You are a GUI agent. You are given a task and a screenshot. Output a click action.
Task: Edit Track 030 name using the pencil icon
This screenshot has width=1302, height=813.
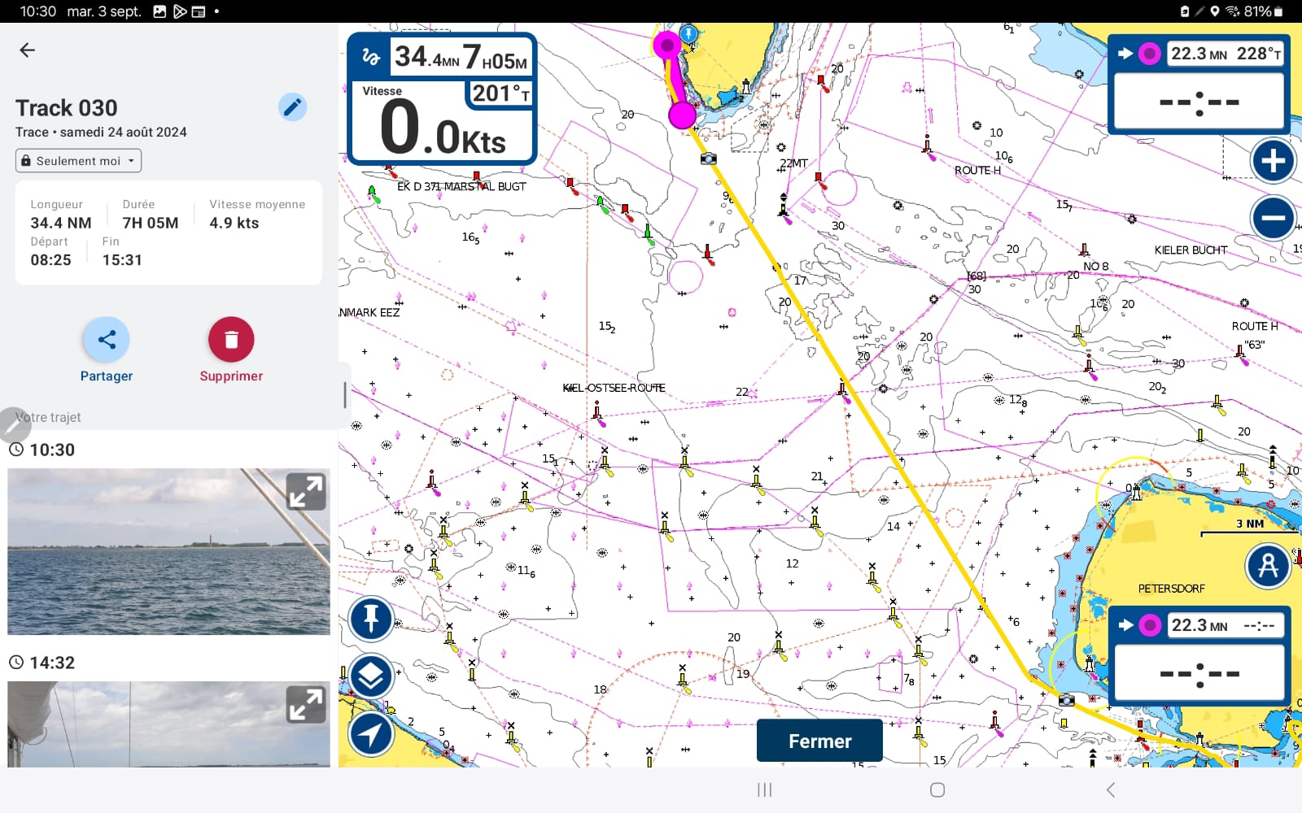pos(293,107)
